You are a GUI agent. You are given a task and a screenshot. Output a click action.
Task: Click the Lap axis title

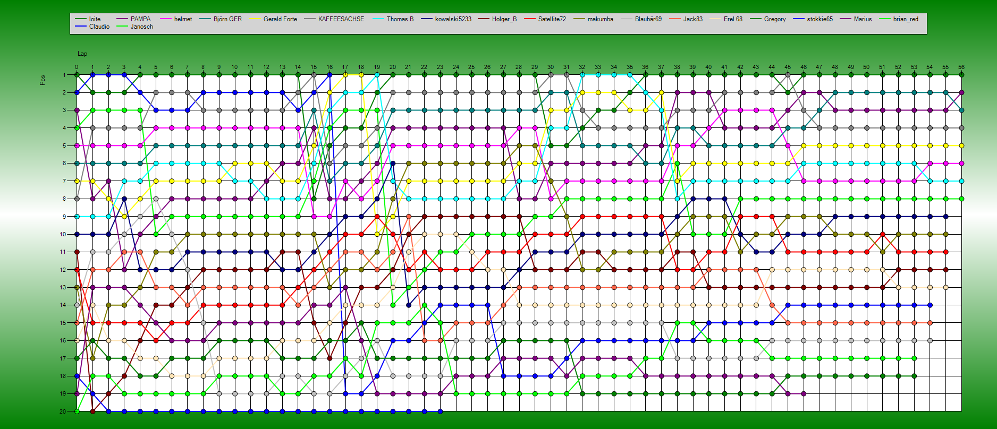pyautogui.click(x=82, y=54)
